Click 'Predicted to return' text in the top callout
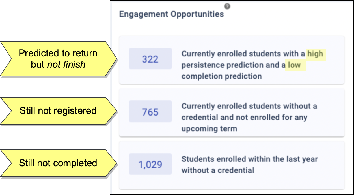This screenshot has width=354, height=195. point(58,53)
